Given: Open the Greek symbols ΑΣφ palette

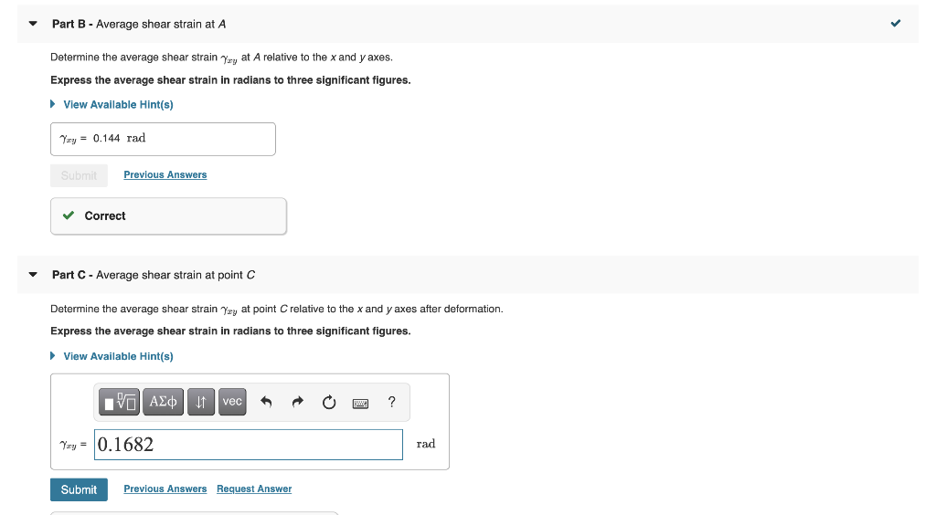Looking at the screenshot, I should pos(163,402).
